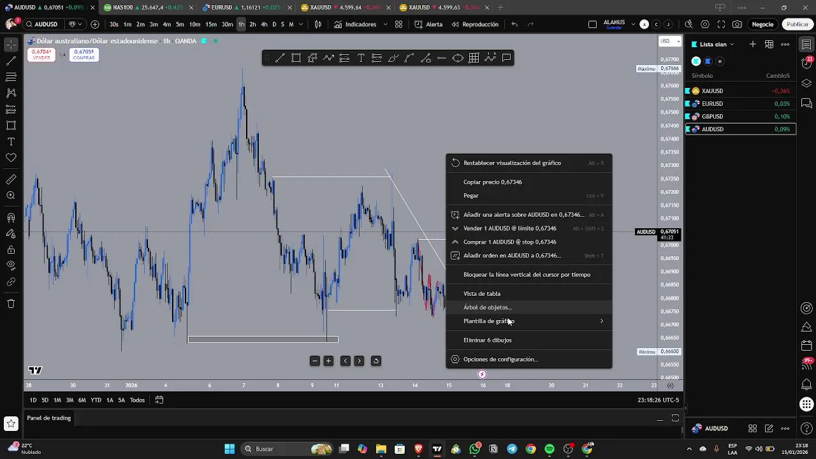Image resolution: width=816 pixels, height=459 pixels.
Task: Expand the timeframe list chevron after M
Action: [300, 24]
